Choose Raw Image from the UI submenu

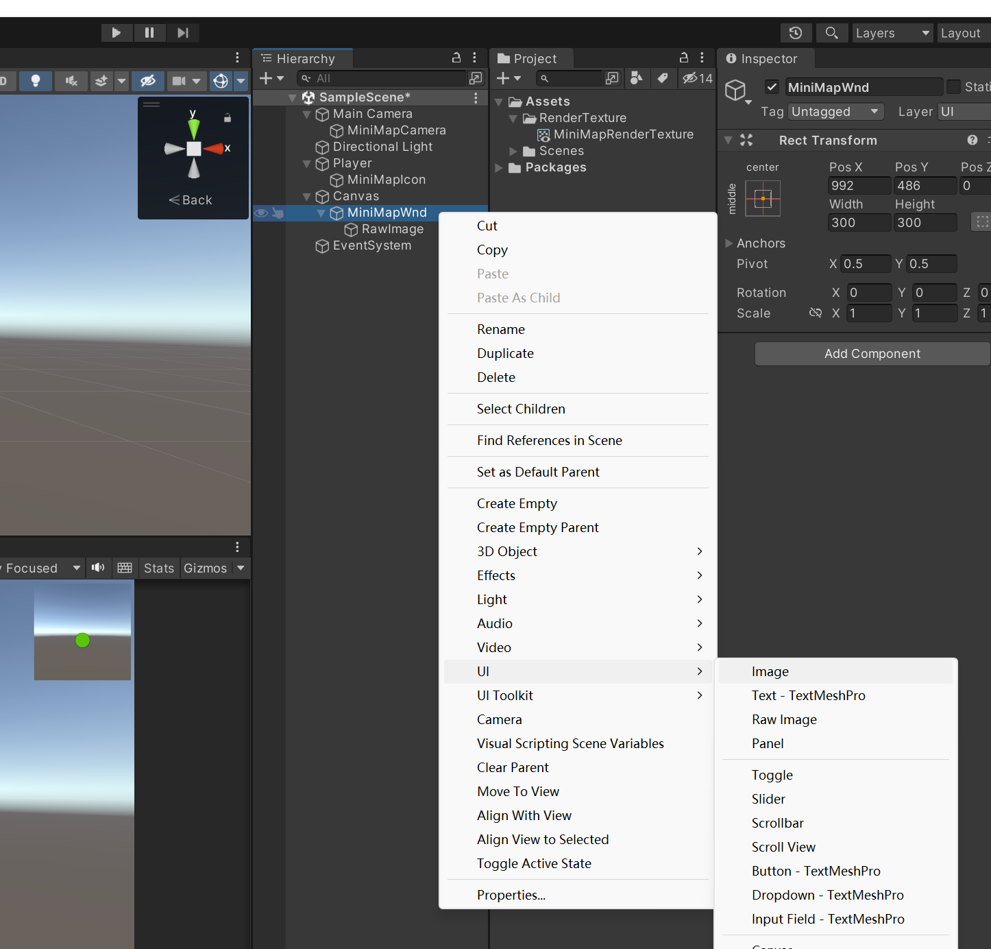click(x=784, y=719)
